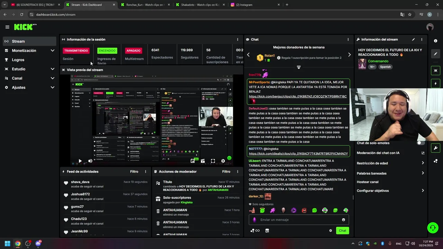Open Nil77777 dieallis clip link
The height and width of the screenshot is (249, 443).
(x=298, y=154)
